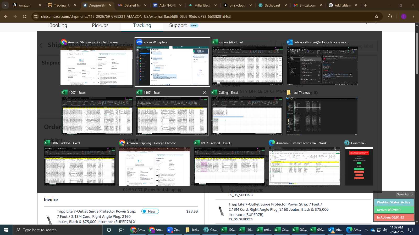Open the Edge taskbar icon
Screen dimensions: 419x235
pos(353,230)
